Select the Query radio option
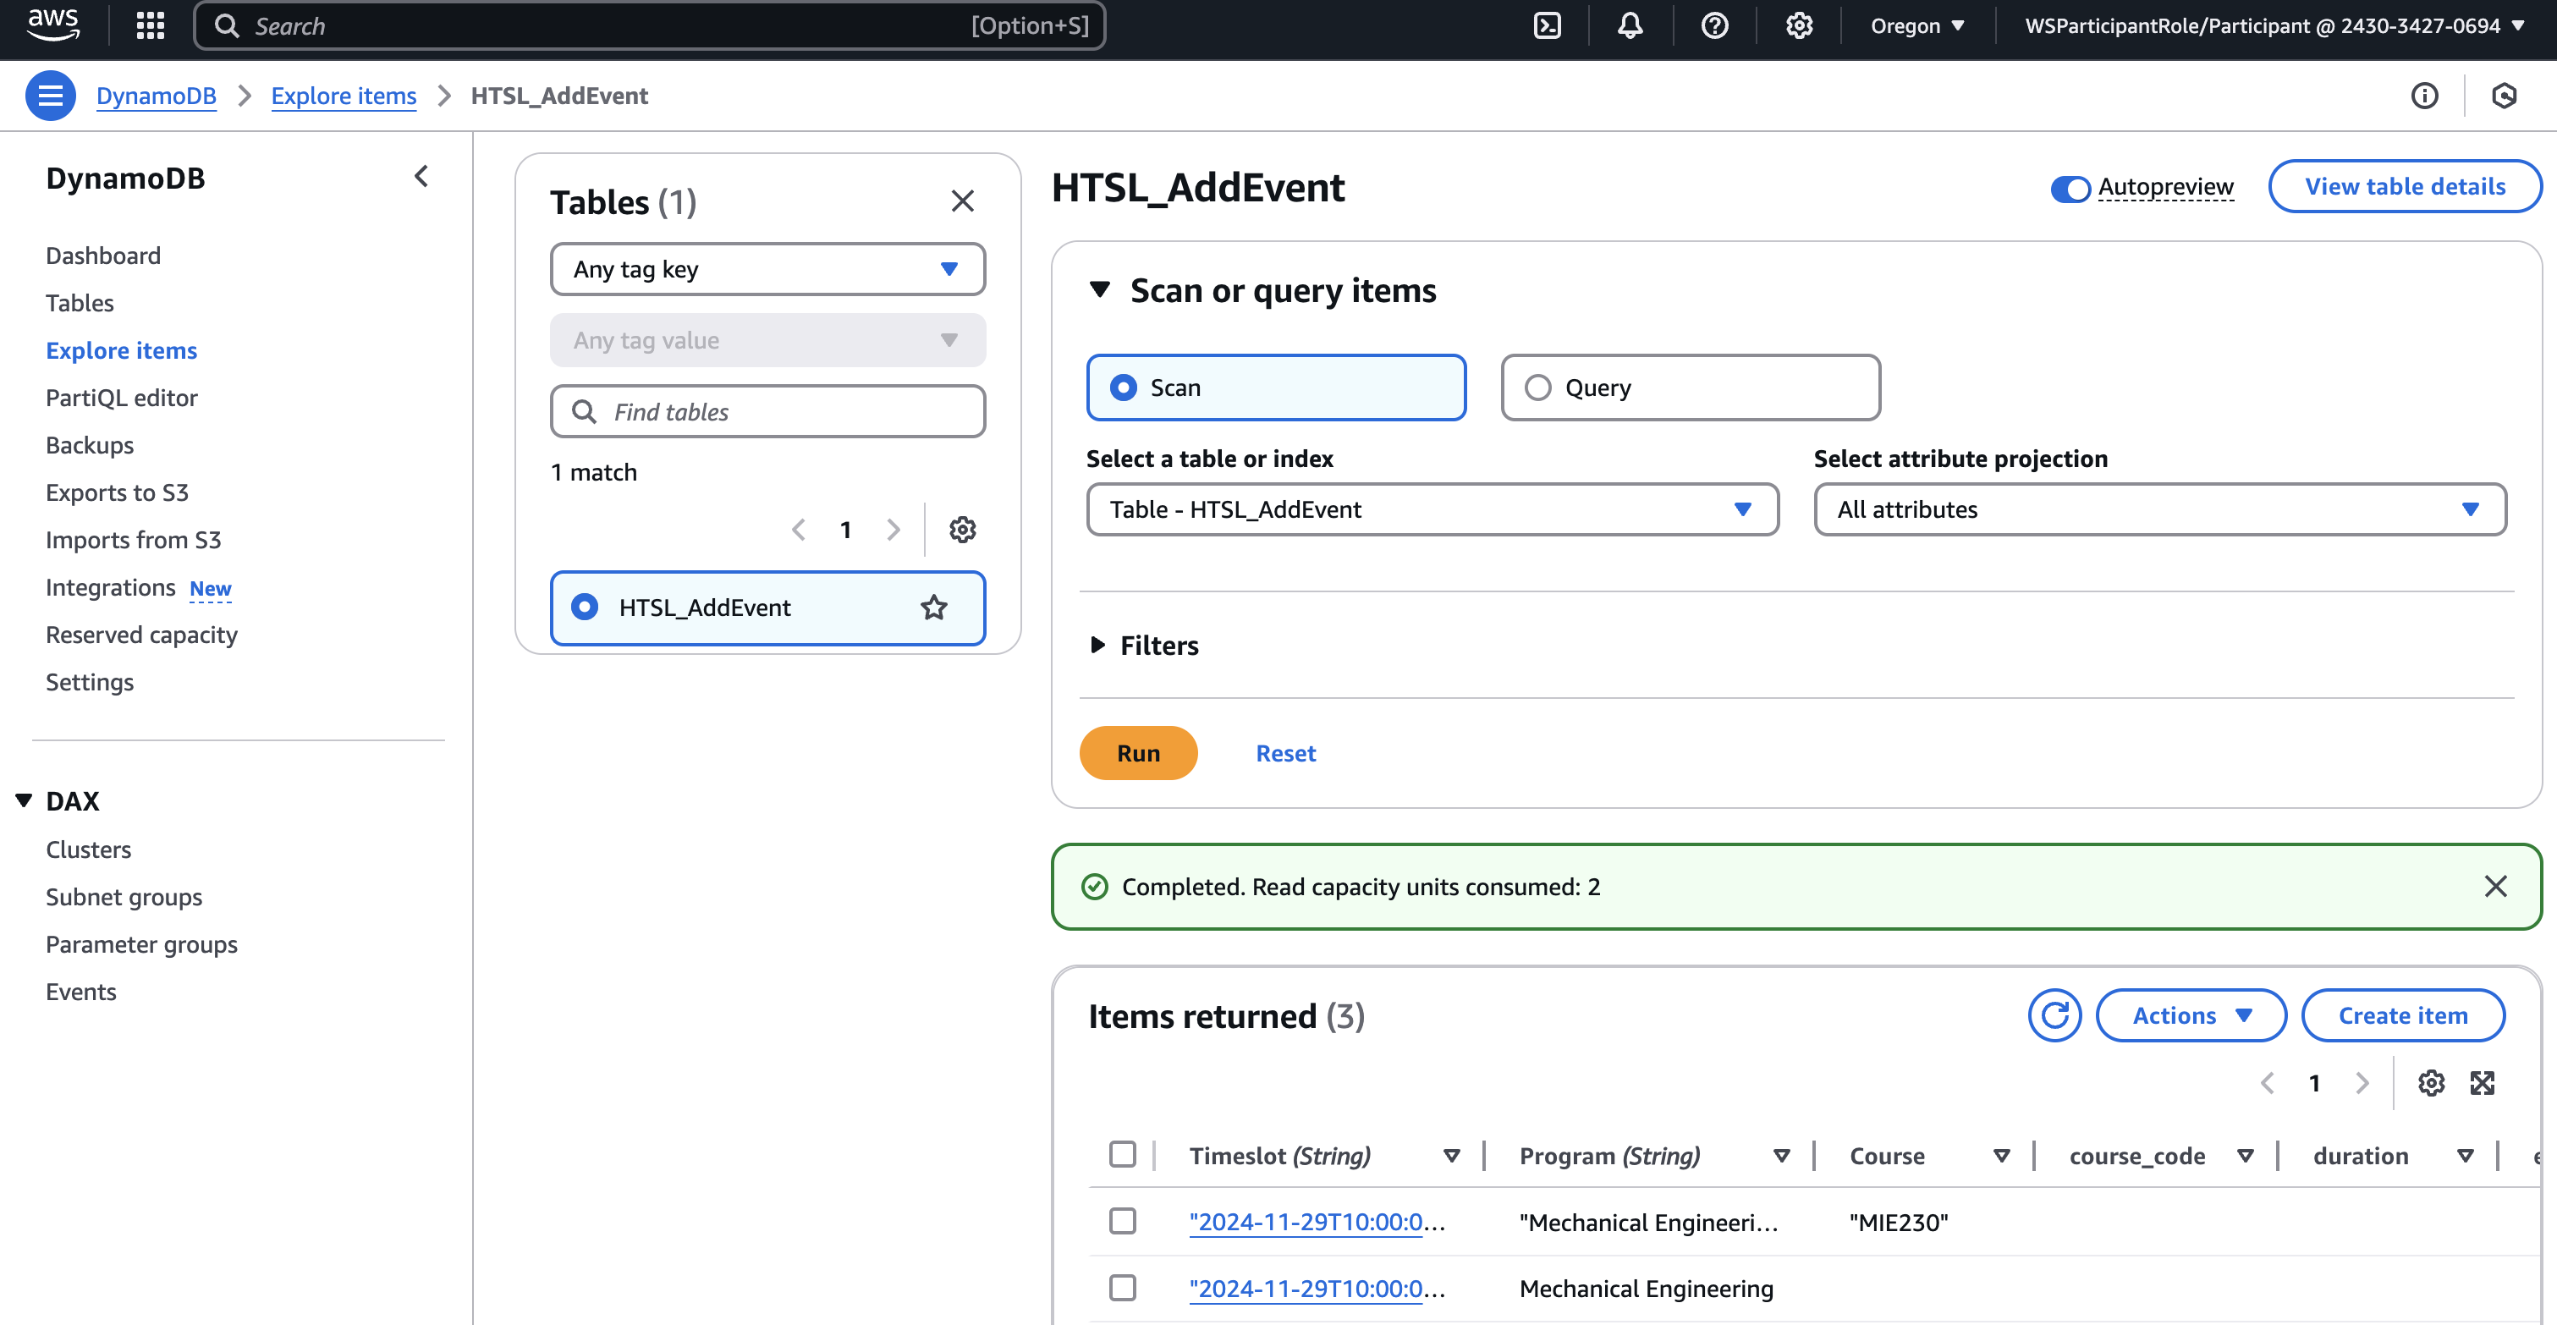2557x1325 pixels. click(1537, 387)
